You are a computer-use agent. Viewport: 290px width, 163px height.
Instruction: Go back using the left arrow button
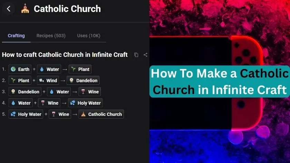click(9, 9)
